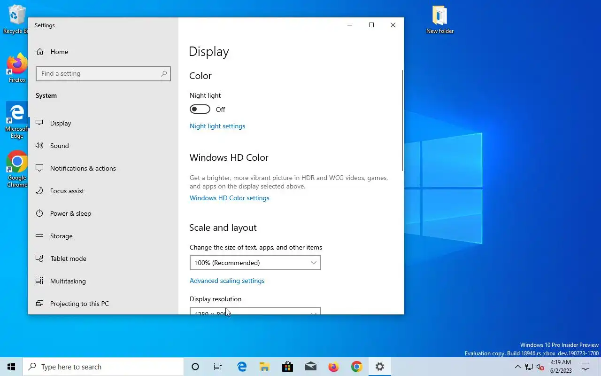Click the "Windows HD Color" heading

pyautogui.click(x=229, y=157)
